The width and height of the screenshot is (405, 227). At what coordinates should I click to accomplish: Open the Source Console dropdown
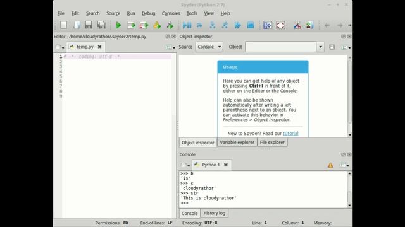209,47
